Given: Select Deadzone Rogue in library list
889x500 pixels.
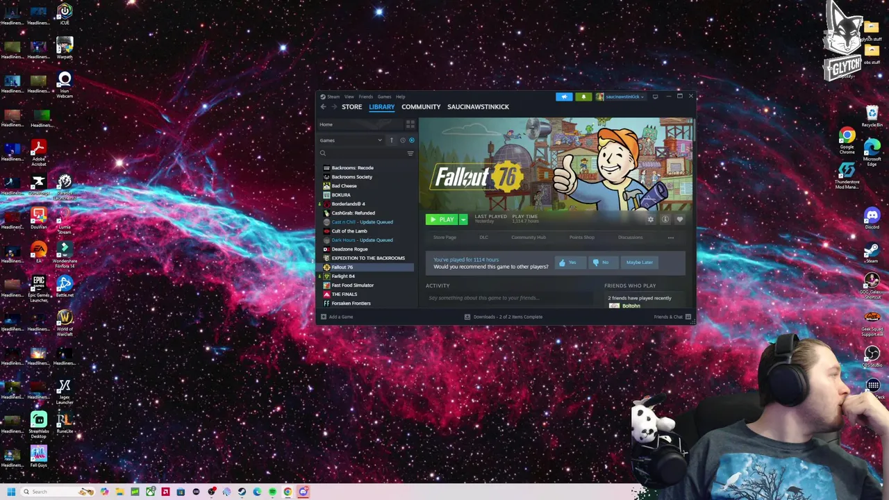Looking at the screenshot, I should pyautogui.click(x=349, y=249).
